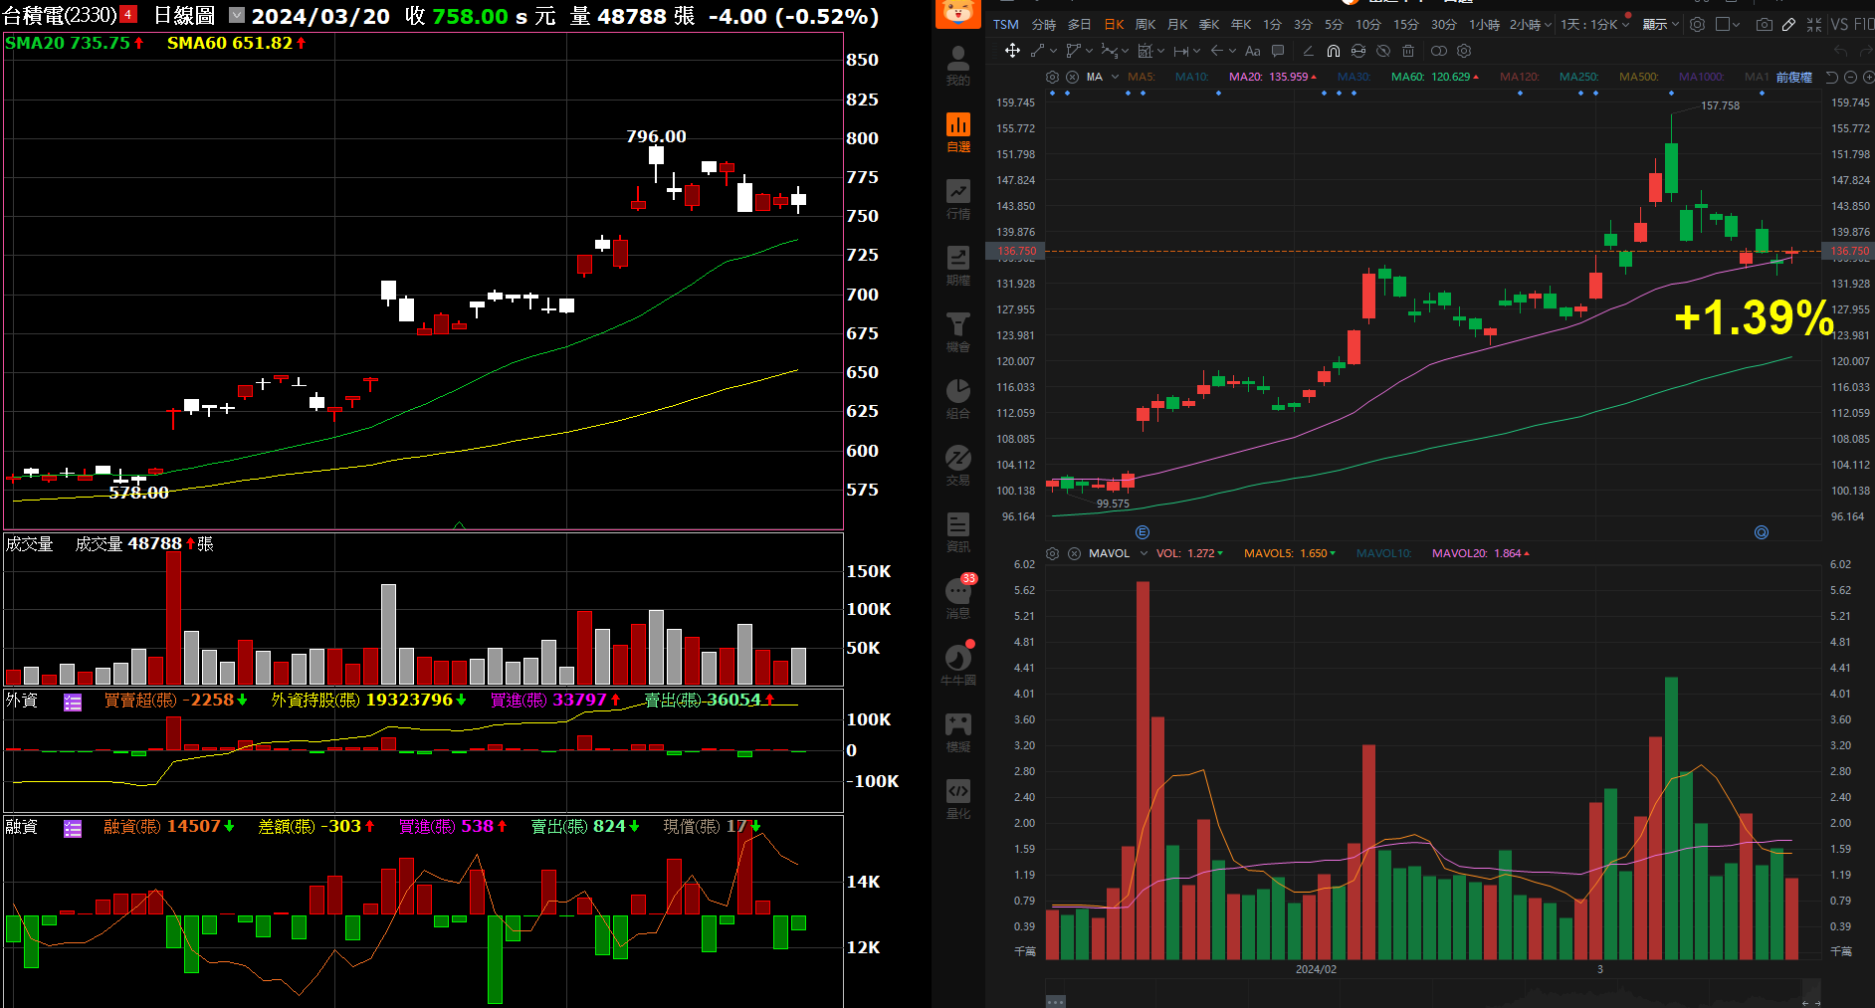Screen dimensions: 1875x1008
Task: Toggle MA60 line visibility
Action: point(1435,78)
